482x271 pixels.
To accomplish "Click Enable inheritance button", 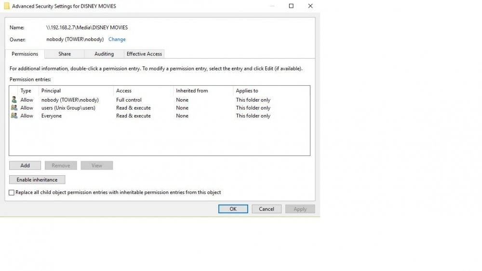I will (37, 180).
